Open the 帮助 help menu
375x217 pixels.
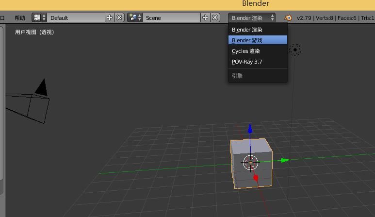coord(20,18)
